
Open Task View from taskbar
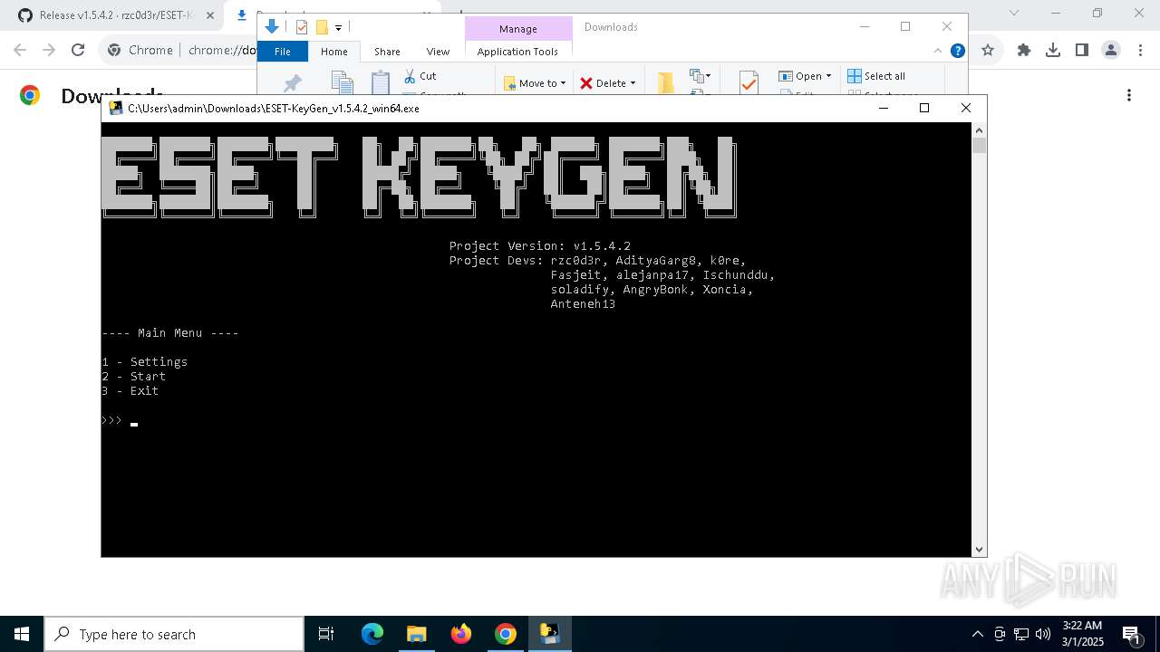[x=326, y=634]
